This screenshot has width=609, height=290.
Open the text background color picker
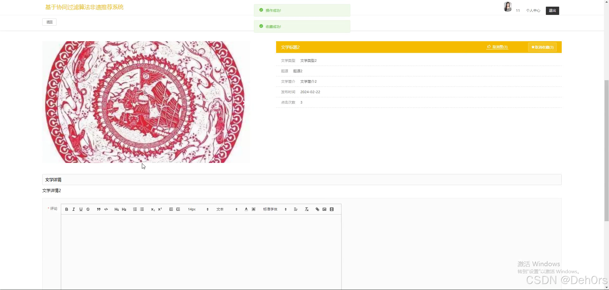(x=254, y=209)
